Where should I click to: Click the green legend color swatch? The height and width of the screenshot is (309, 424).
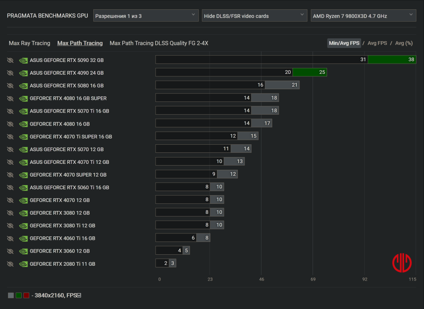[18, 295]
